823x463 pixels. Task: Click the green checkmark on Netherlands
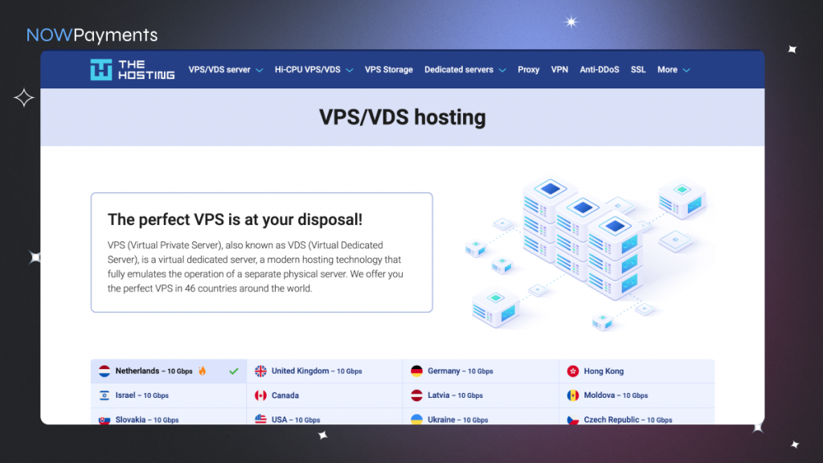[234, 371]
